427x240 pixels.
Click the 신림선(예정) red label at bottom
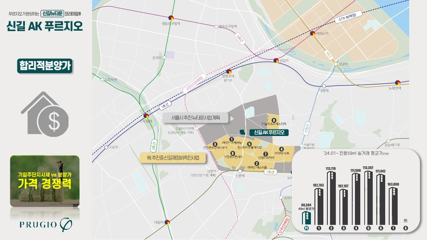click(283, 226)
